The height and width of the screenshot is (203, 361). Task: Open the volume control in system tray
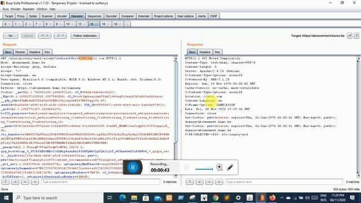(307, 198)
